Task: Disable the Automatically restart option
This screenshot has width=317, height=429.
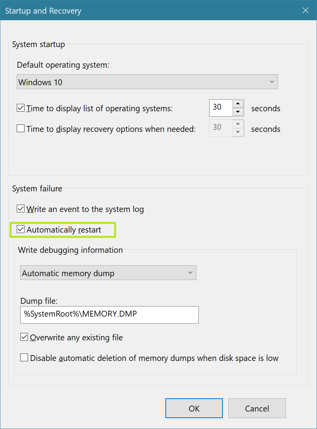Action: click(x=21, y=229)
